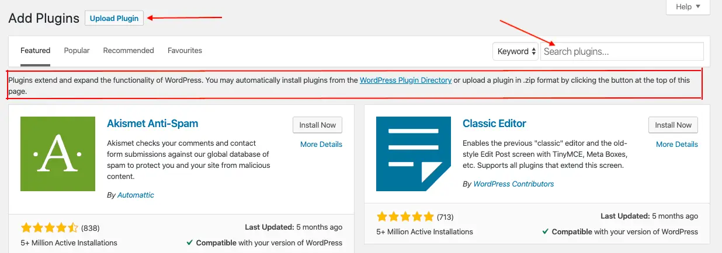Viewport: 722px width, 253px height.
Task: Click the Classic Editor star rating
Action: (405, 217)
